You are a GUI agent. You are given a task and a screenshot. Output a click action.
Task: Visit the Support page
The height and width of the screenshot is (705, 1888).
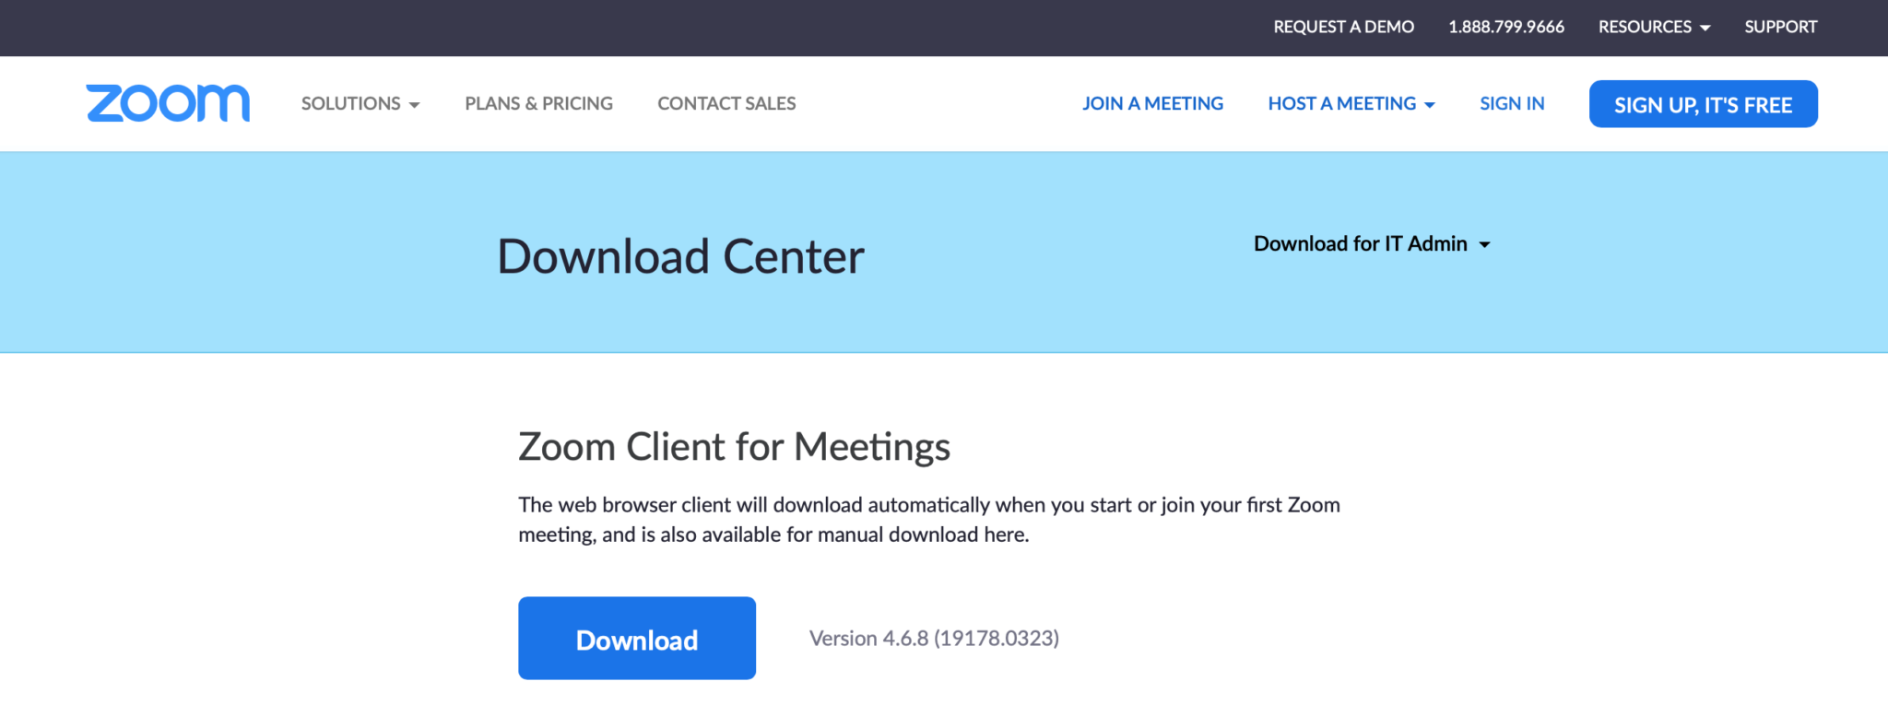(1780, 27)
